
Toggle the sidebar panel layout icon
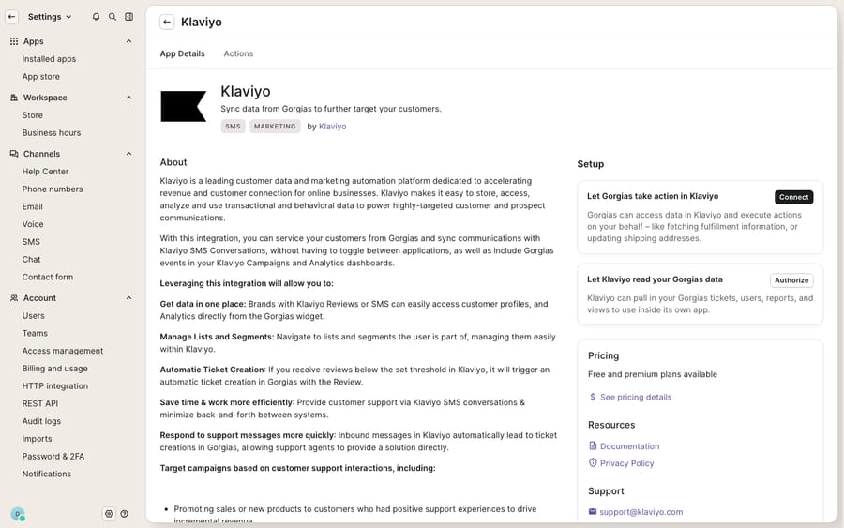tap(129, 17)
